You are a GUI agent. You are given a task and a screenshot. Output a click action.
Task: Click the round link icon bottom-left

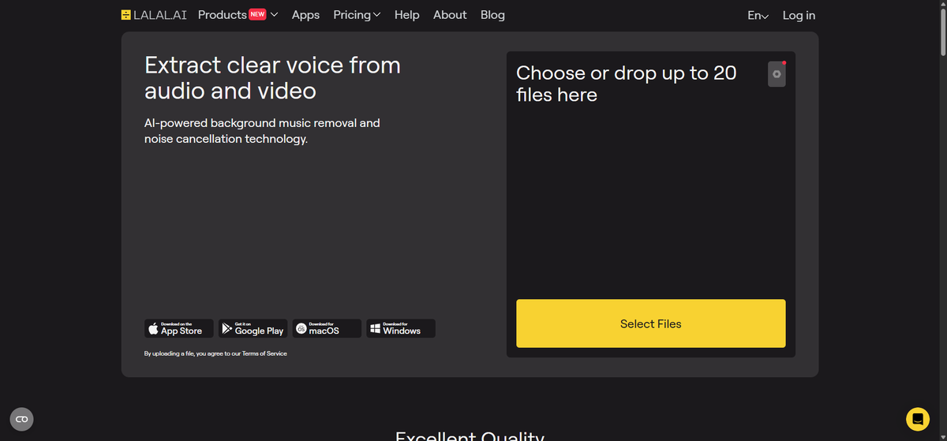(x=22, y=419)
